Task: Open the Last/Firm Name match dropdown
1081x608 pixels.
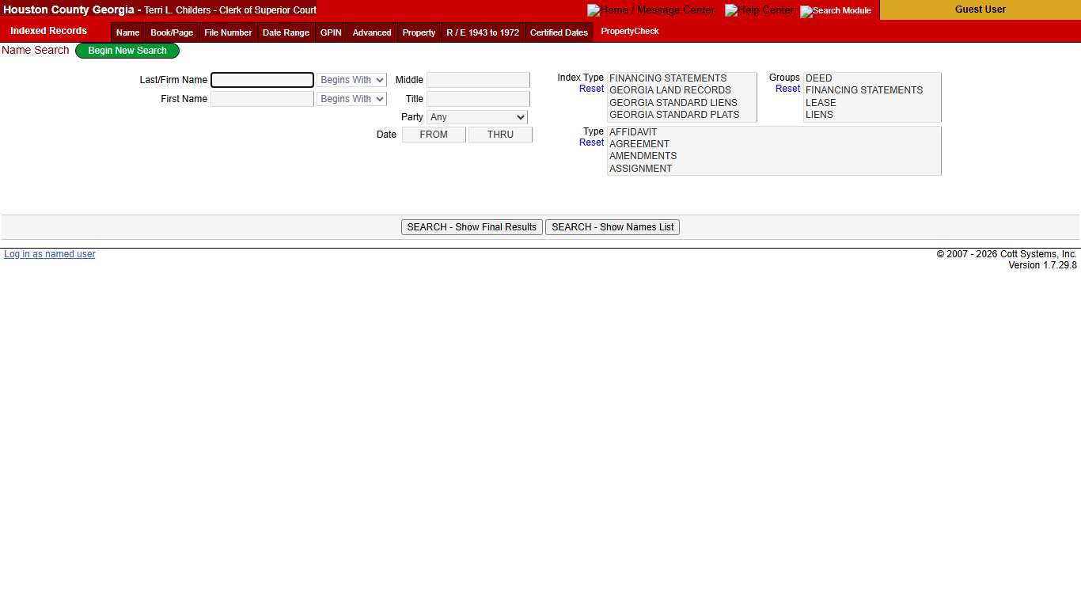Action: click(351, 79)
